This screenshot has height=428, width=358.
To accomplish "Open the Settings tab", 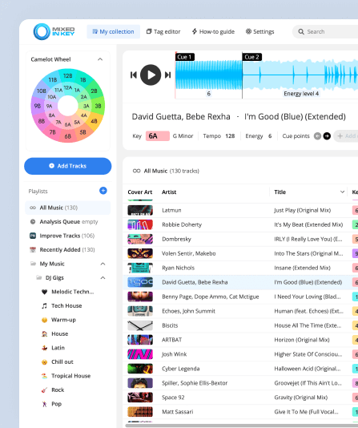I will (x=259, y=32).
